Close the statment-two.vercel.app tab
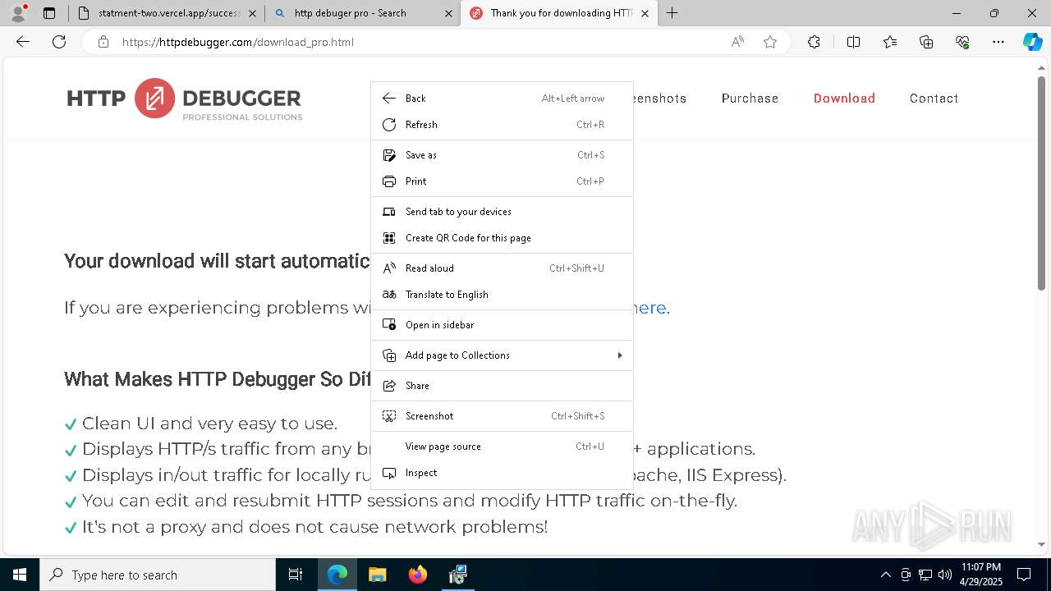The width and height of the screenshot is (1051, 591). click(x=252, y=13)
